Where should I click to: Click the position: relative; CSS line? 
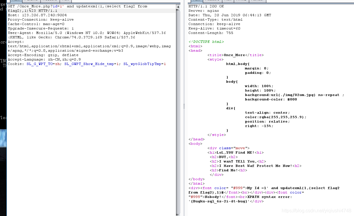267,121
